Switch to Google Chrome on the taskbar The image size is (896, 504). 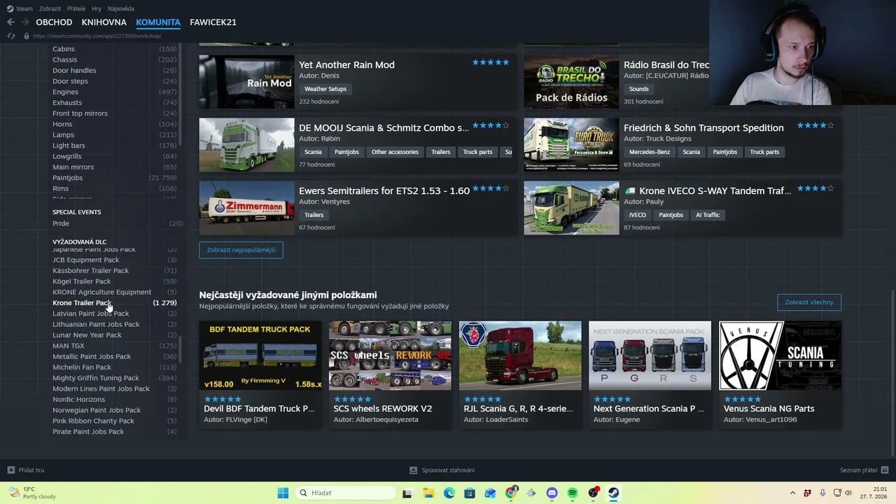pos(511,493)
